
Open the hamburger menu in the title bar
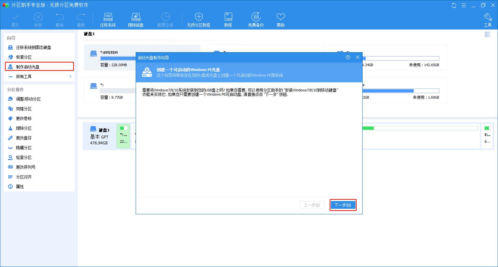(464, 5)
